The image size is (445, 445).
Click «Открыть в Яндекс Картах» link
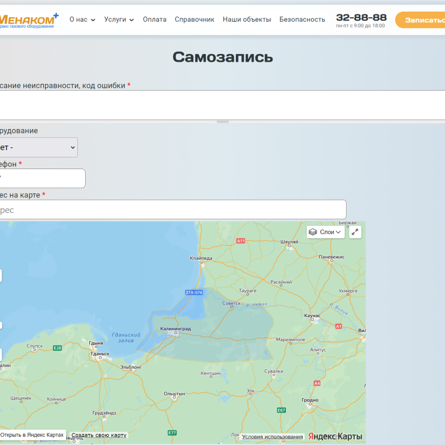click(32, 435)
